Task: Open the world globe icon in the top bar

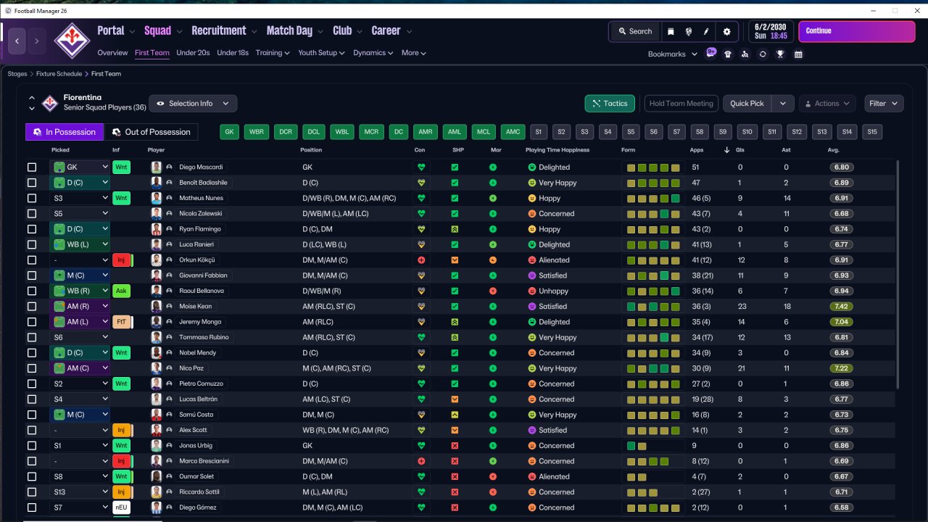Action: click(688, 31)
